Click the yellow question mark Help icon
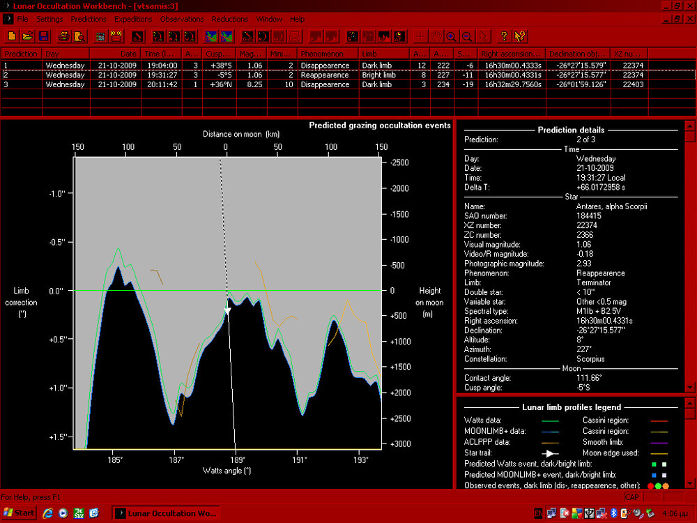 click(504, 36)
